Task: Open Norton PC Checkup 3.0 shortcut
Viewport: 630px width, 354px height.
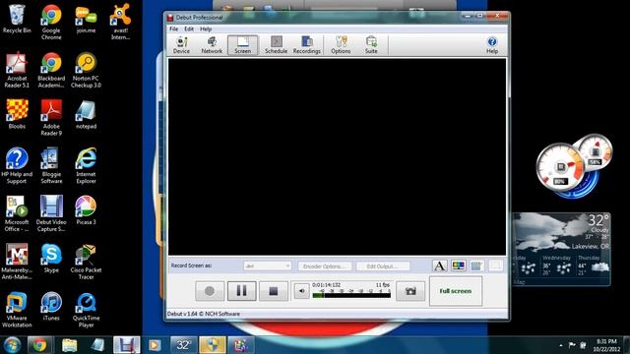Action: tap(86, 70)
